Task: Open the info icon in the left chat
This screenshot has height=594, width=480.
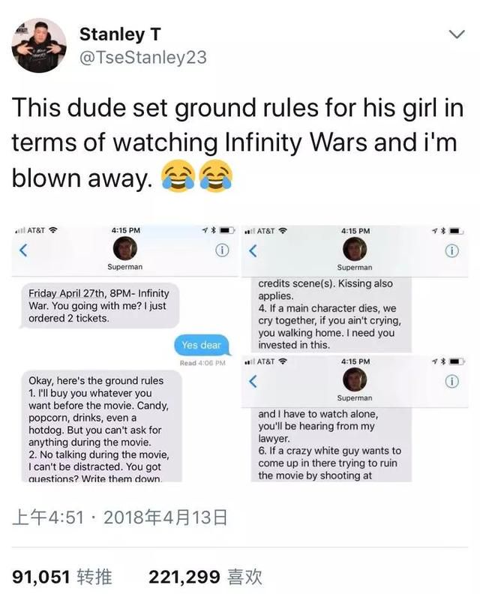Action: tap(222, 250)
